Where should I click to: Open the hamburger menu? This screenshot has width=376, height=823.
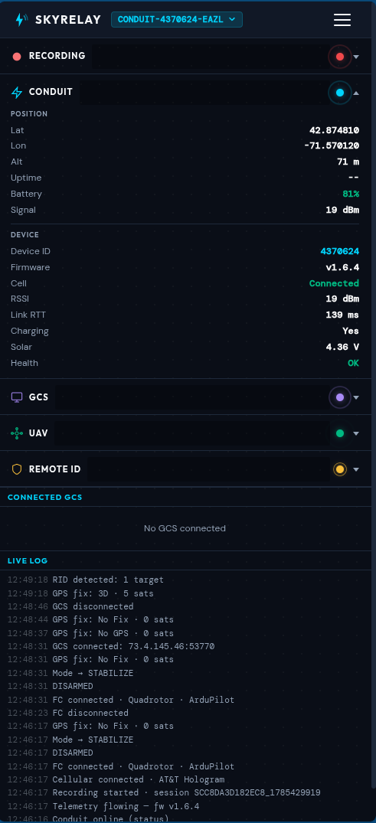pyautogui.click(x=342, y=19)
